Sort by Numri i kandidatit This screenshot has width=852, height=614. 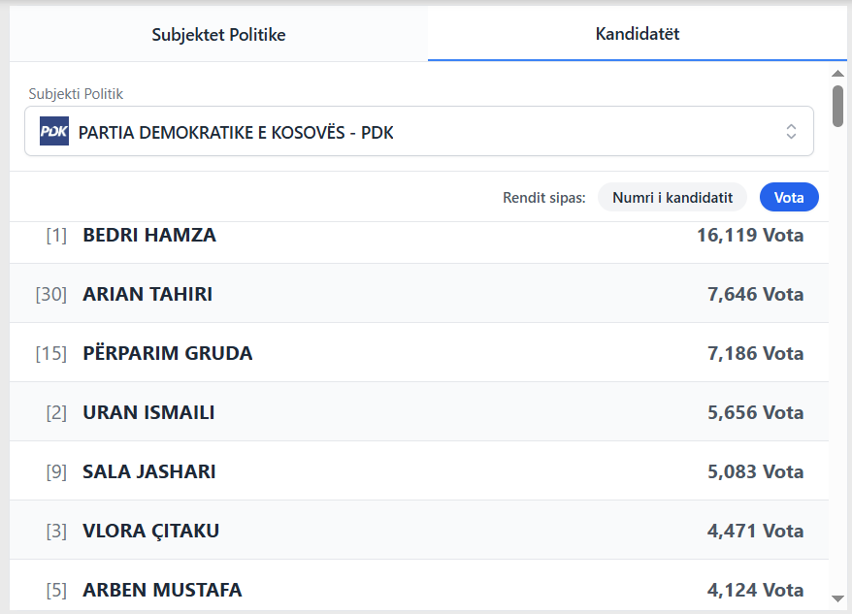(x=672, y=197)
